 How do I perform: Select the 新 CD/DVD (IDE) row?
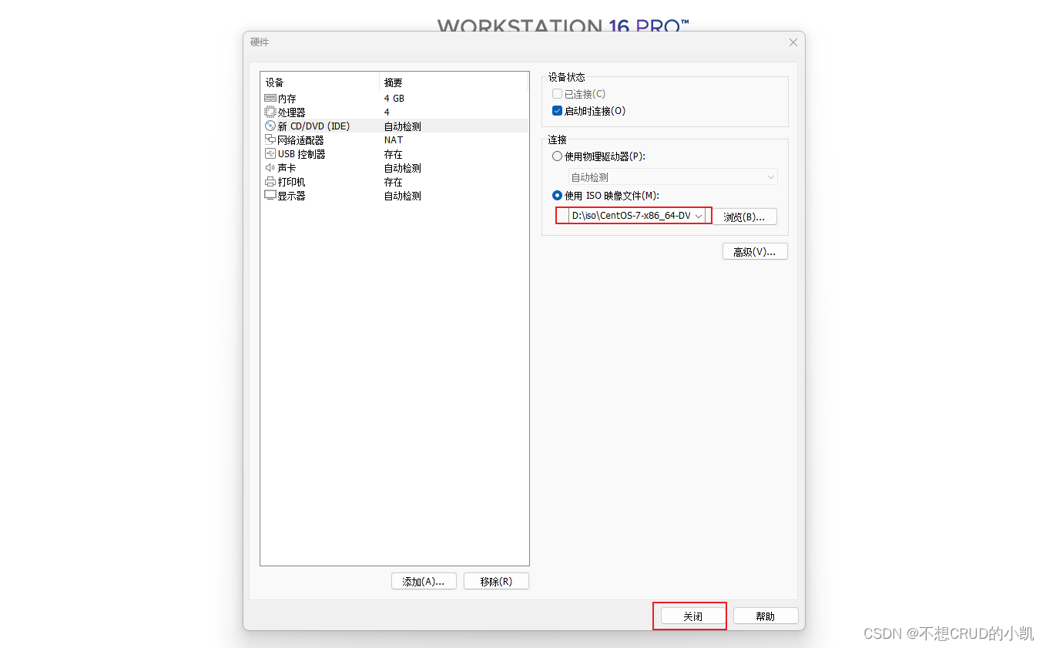(x=394, y=126)
